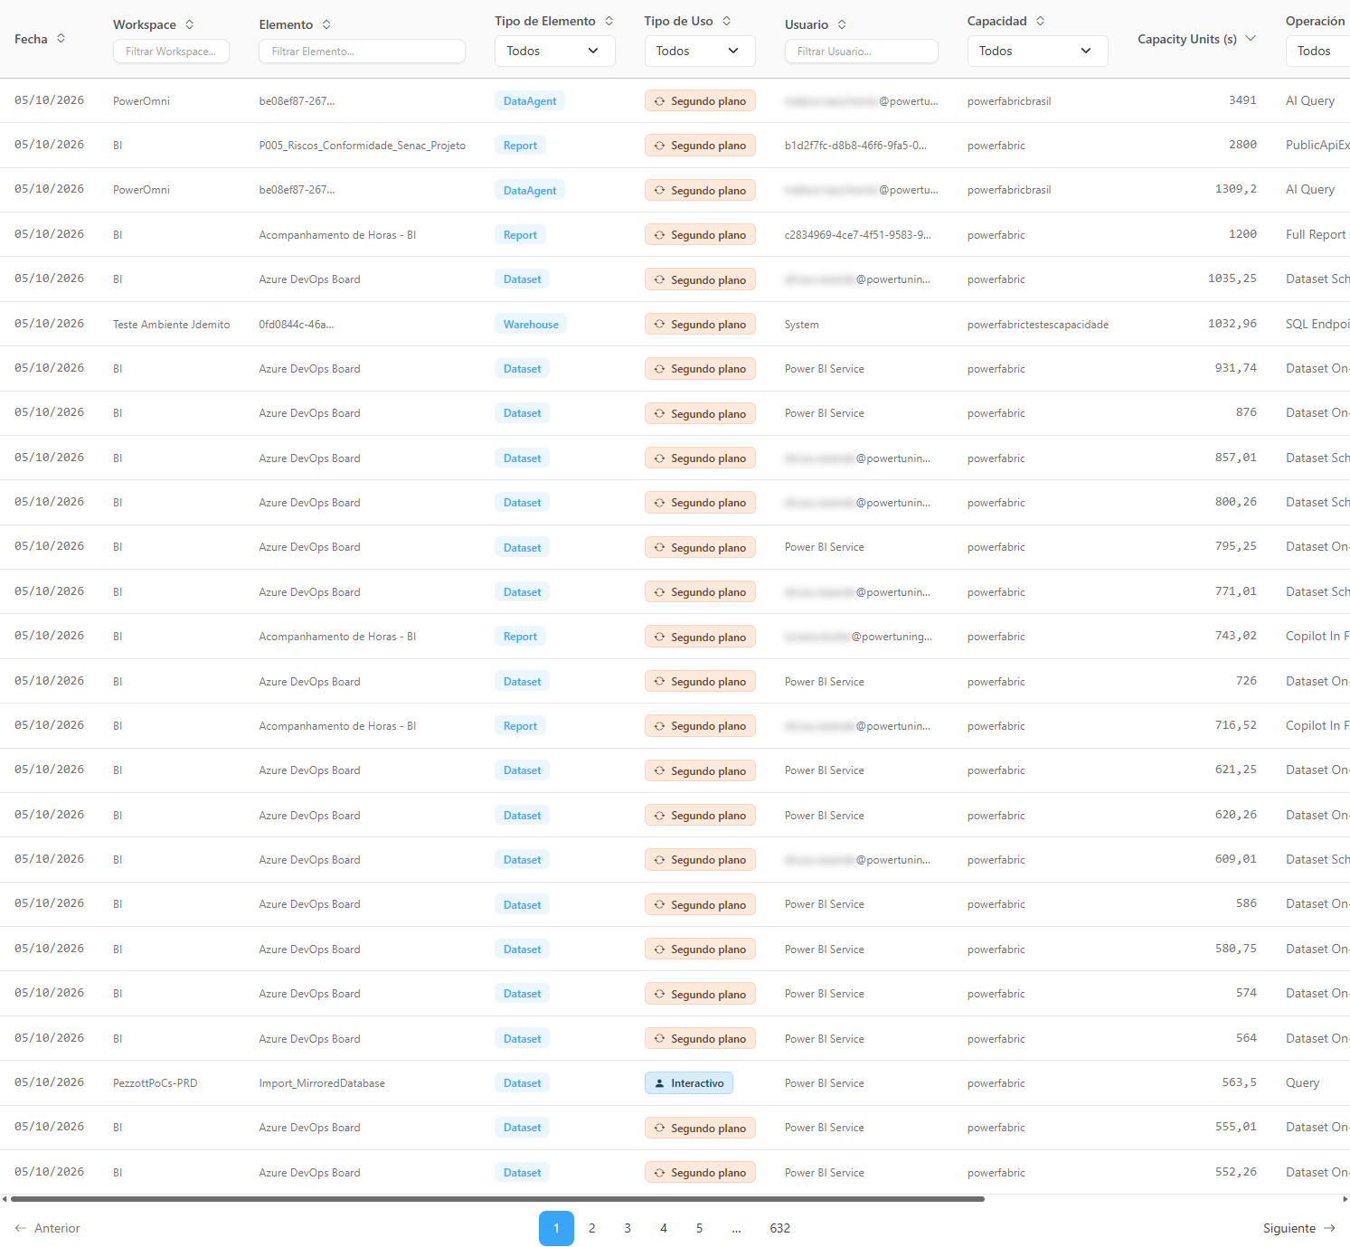Sort by the Fecha column icon
The width and height of the screenshot is (1350, 1247).
pyautogui.click(x=61, y=39)
